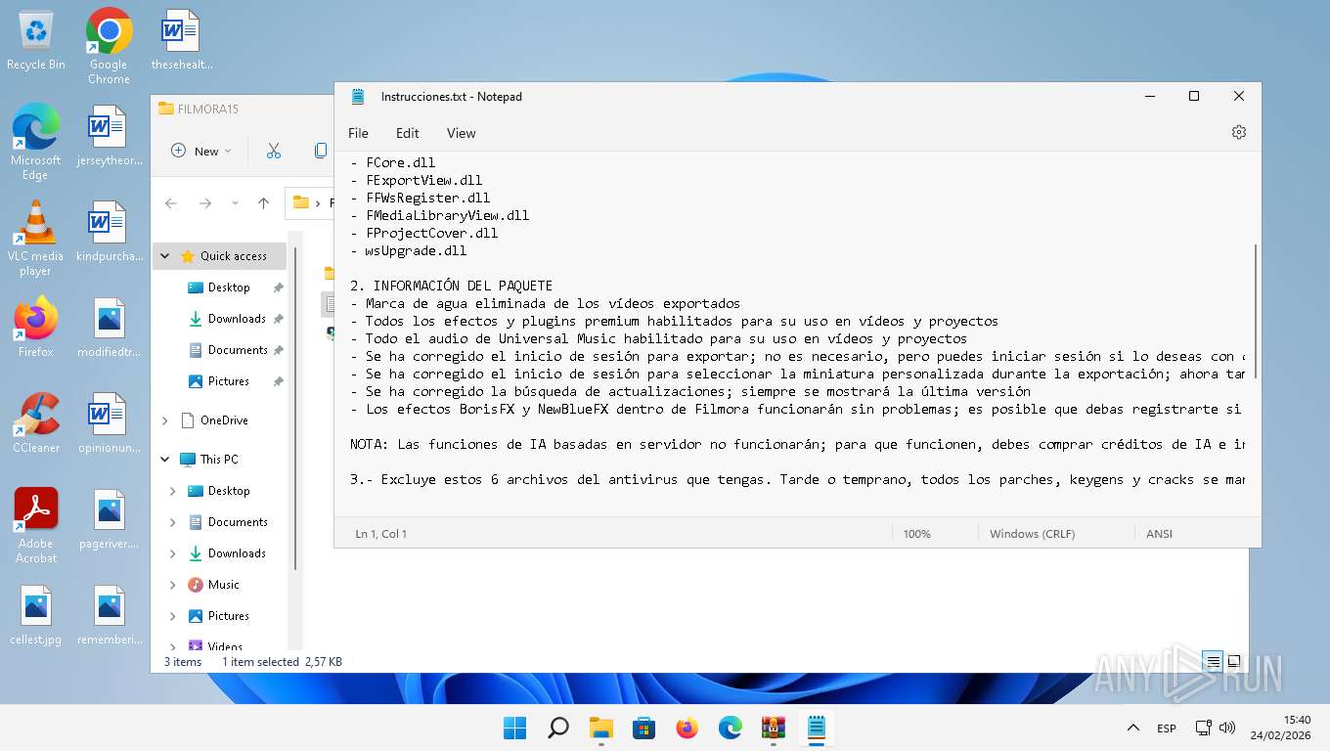
Task: Click Ln 1, Col 1 status text
Action: click(x=381, y=534)
